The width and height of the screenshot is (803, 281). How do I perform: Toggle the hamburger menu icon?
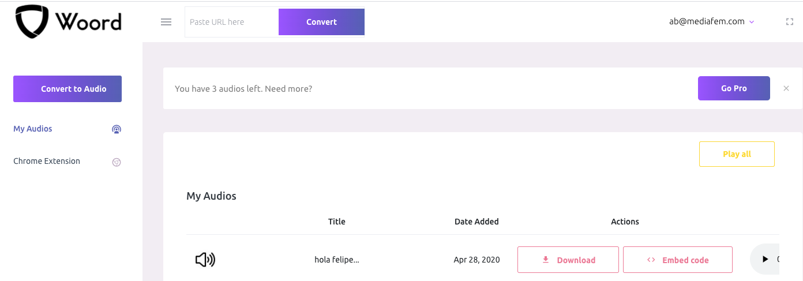tap(166, 22)
